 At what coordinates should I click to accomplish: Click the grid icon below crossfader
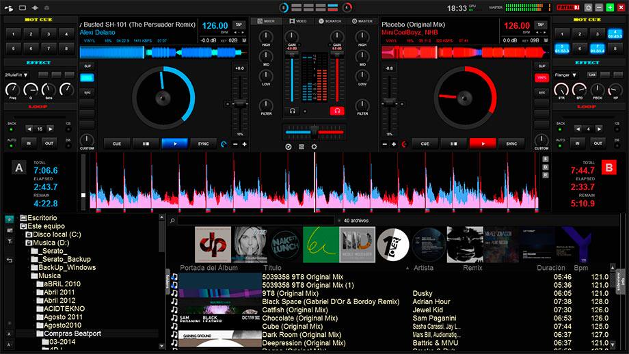click(302, 147)
